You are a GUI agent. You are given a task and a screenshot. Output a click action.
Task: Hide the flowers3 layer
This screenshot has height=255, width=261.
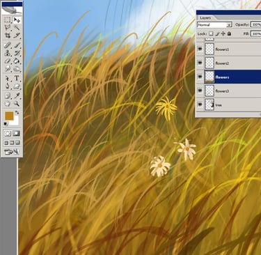pyautogui.click(x=200, y=91)
